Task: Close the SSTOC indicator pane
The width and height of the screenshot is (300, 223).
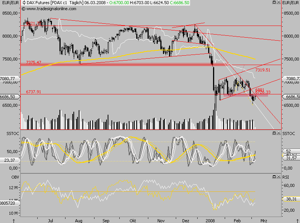Action: (x=279, y=133)
